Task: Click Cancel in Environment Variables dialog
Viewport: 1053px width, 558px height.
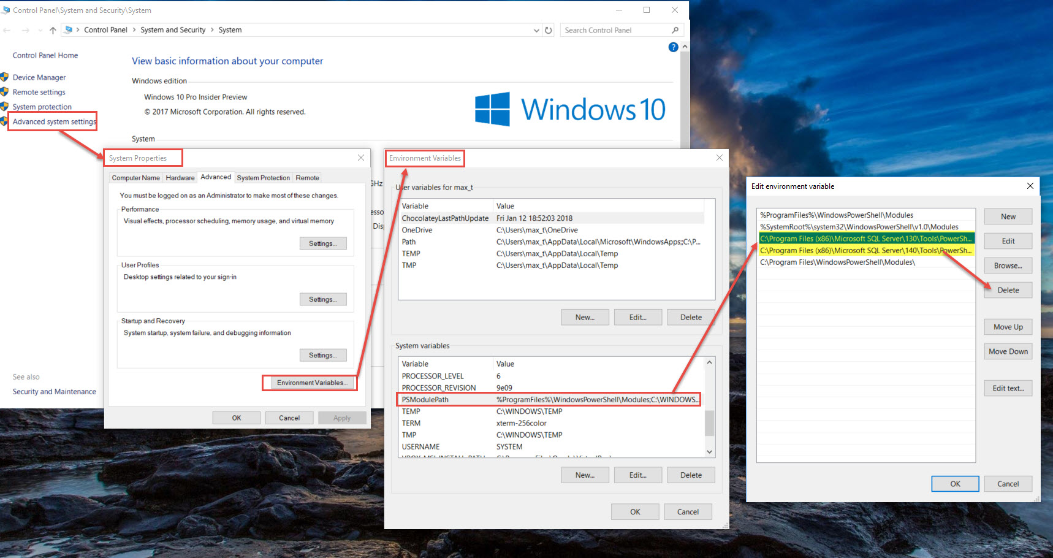Action: click(688, 511)
